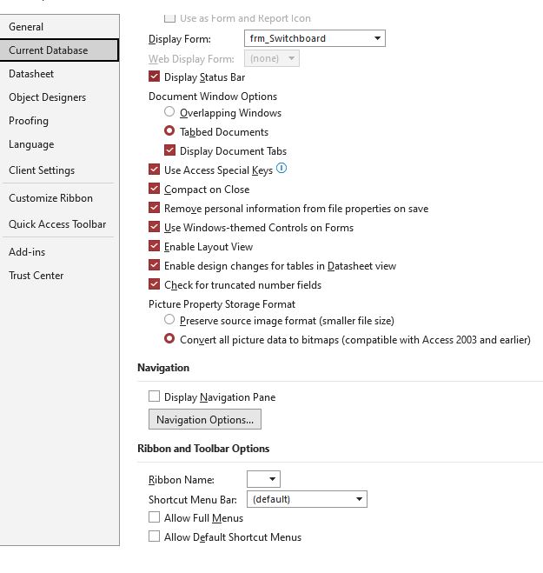This screenshot has height=573, width=543.
Task: Enable Display Navigation Pane checkbox
Action: coord(155,397)
